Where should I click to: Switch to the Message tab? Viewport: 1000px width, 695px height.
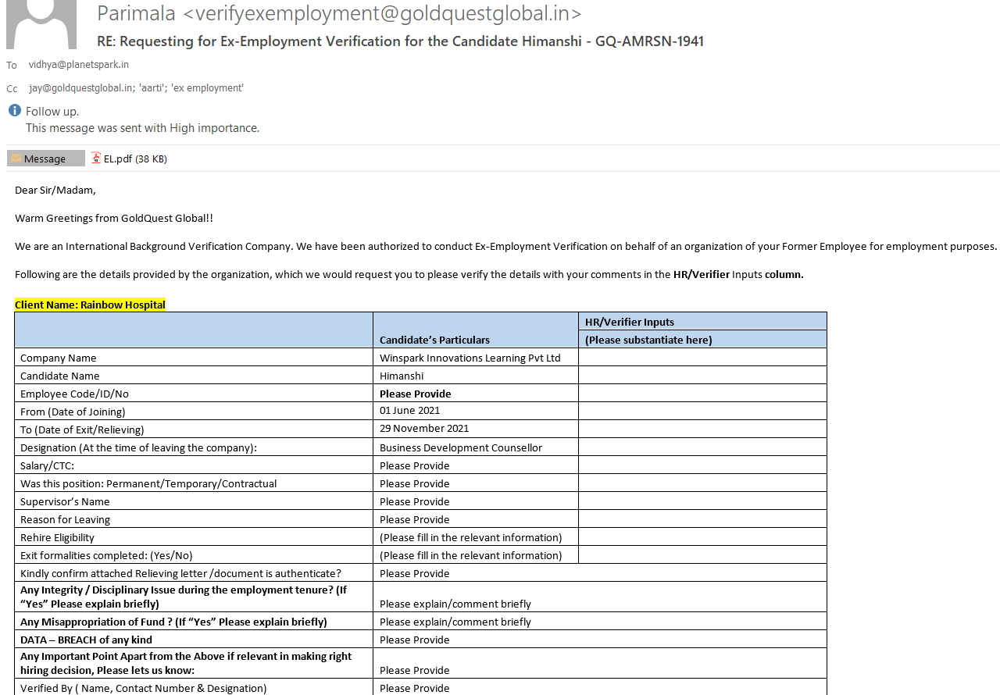45,159
